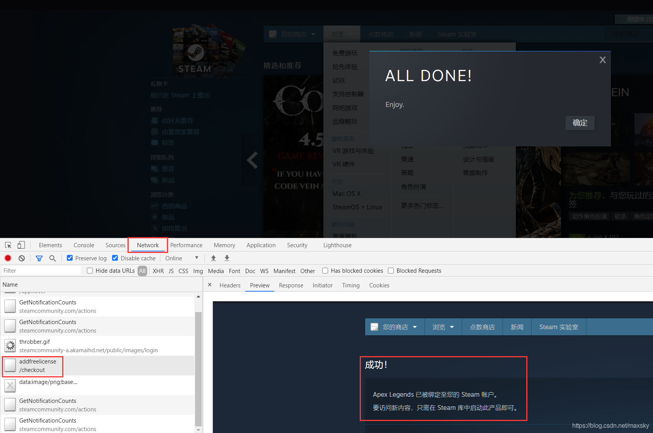Click Steam 实验室 in the Preview navbar
Image resolution: width=653 pixels, height=433 pixels.
tap(559, 327)
